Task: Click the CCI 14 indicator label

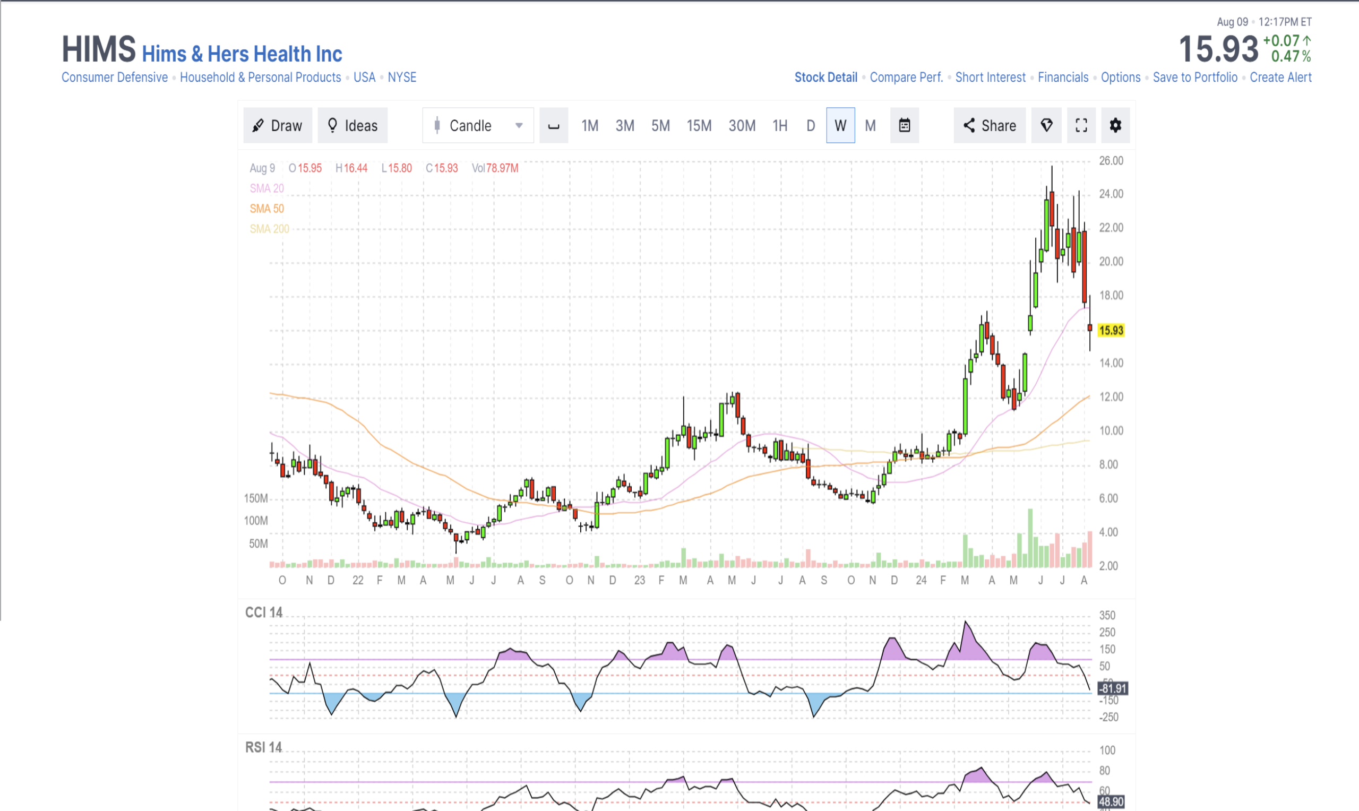Action: point(263,612)
